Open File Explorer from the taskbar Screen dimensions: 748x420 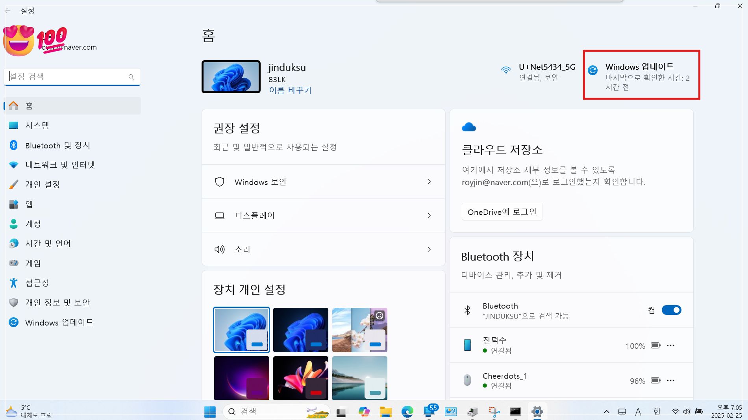coord(386,412)
